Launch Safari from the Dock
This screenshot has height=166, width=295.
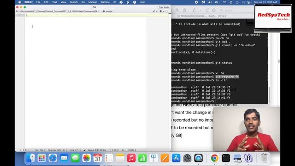tap(53, 158)
